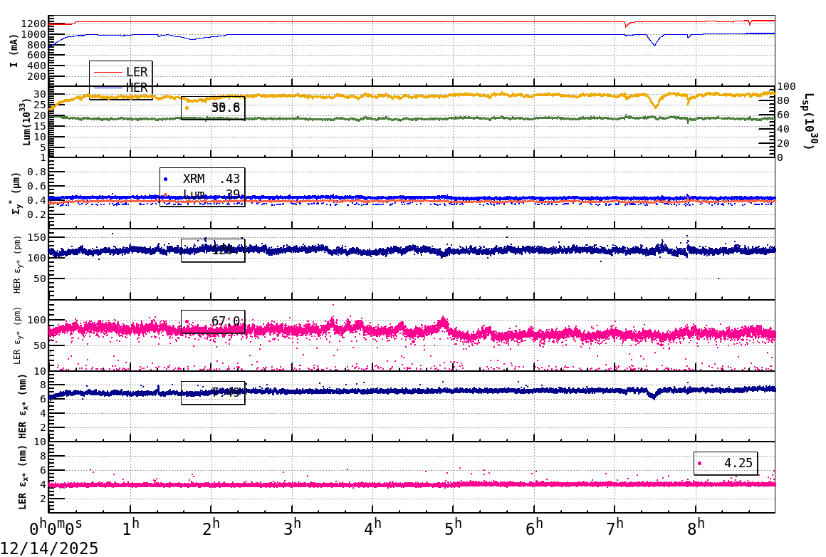Click the red line marker beside LER legend entry
This screenshot has height=557, width=826.
tap(109, 71)
